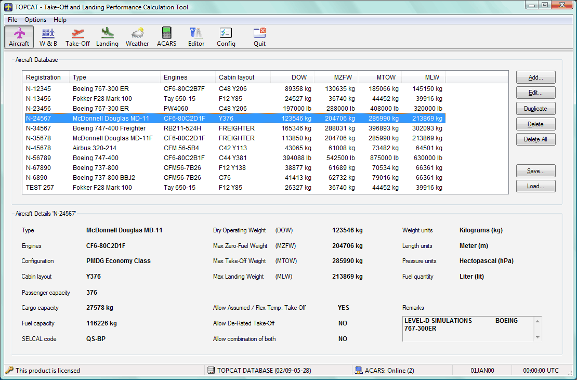Click the Save... button
This screenshot has width=577, height=380.
tap(535, 171)
